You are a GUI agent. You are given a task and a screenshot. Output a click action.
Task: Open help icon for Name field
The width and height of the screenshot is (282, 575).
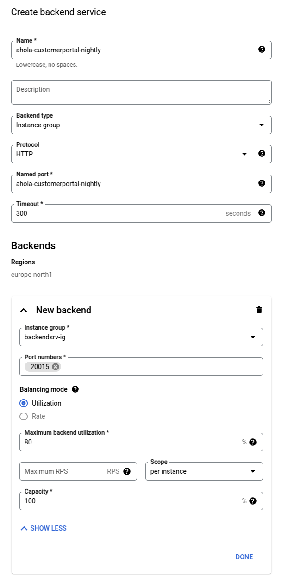262,50
